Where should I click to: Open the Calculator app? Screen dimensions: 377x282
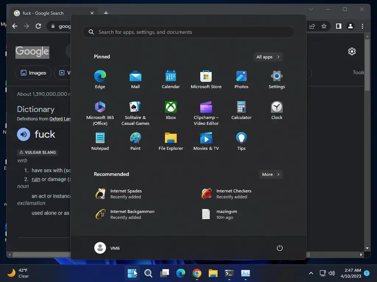(242, 111)
